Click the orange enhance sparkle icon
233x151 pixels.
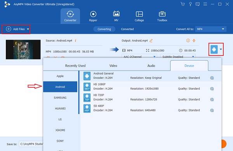pyautogui.click(x=194, y=40)
